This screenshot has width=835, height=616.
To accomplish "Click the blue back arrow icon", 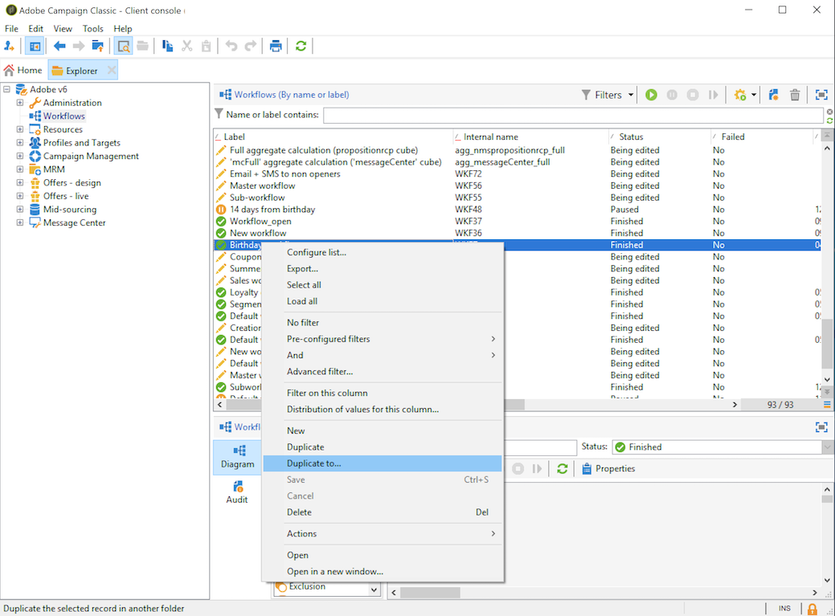I will pyautogui.click(x=59, y=46).
